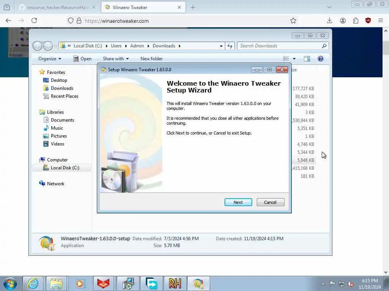
Task: Open the view options dropdown arrow
Action: click(294, 59)
